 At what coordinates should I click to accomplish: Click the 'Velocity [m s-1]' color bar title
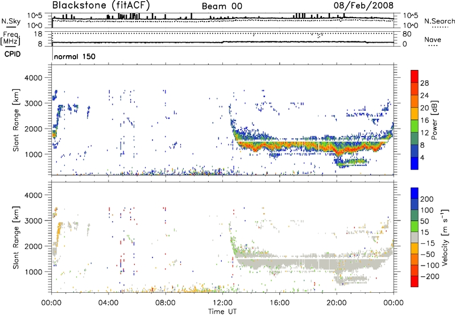(445, 237)
